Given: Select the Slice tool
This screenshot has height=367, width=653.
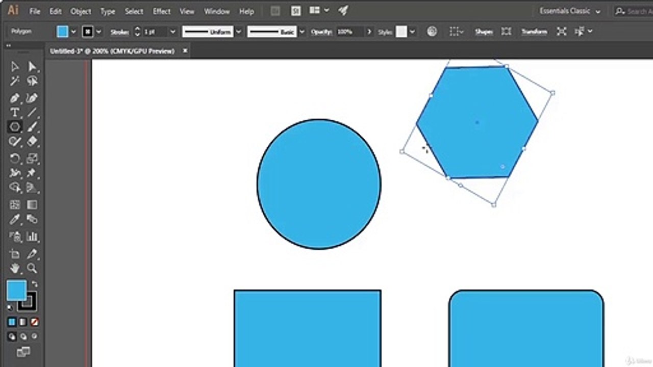Looking at the screenshot, I should [x=32, y=253].
